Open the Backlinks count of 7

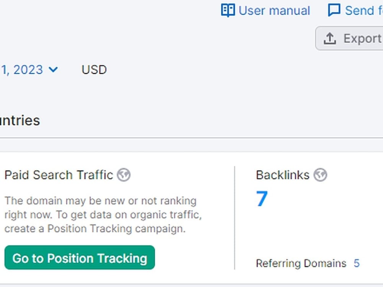[262, 198]
